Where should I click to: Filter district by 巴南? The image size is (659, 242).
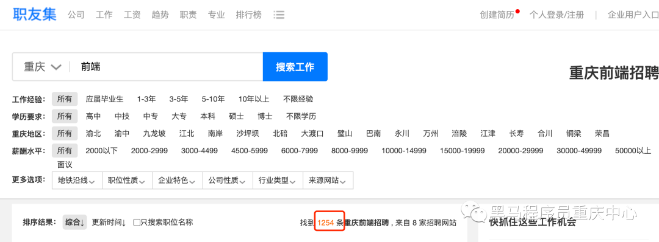(x=373, y=134)
